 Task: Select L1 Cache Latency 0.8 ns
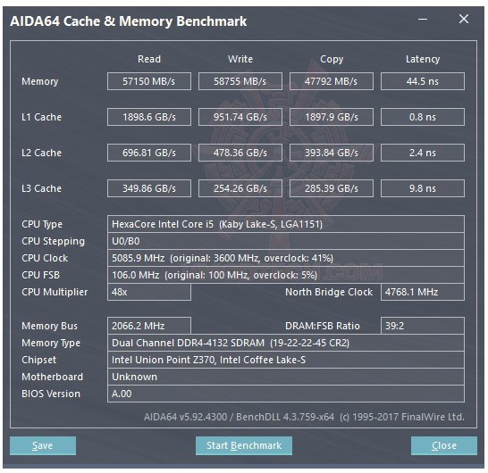(423, 117)
